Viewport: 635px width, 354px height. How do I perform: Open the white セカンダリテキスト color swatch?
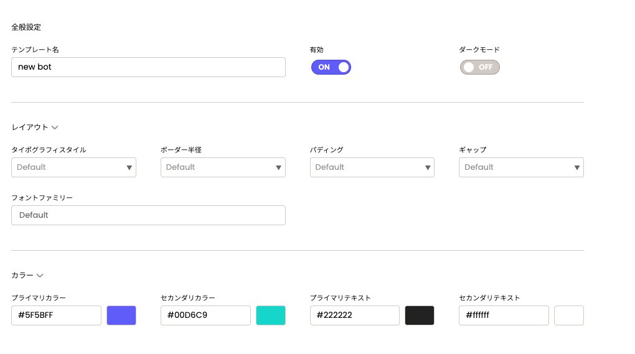click(x=568, y=315)
